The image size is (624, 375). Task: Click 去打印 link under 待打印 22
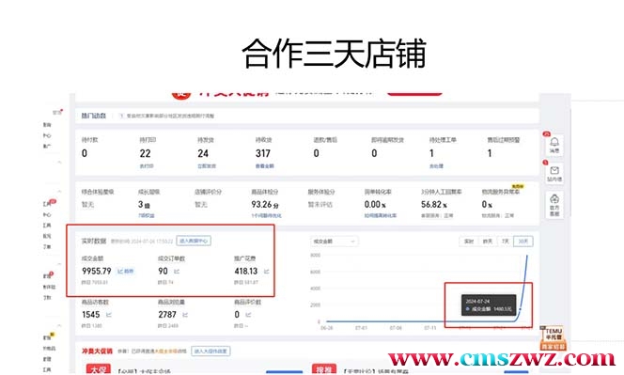(147, 166)
